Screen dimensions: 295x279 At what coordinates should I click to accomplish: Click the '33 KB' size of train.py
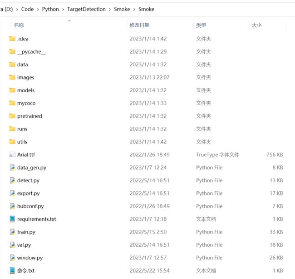276,232
